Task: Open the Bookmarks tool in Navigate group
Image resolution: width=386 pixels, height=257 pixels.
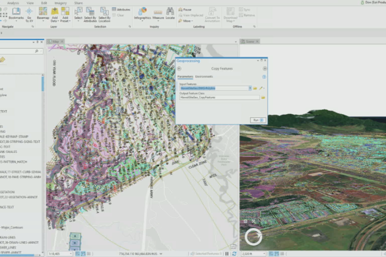Action: pos(16,14)
